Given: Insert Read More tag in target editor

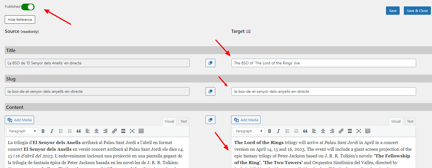Looking at the screenshot, I should [350, 131].
